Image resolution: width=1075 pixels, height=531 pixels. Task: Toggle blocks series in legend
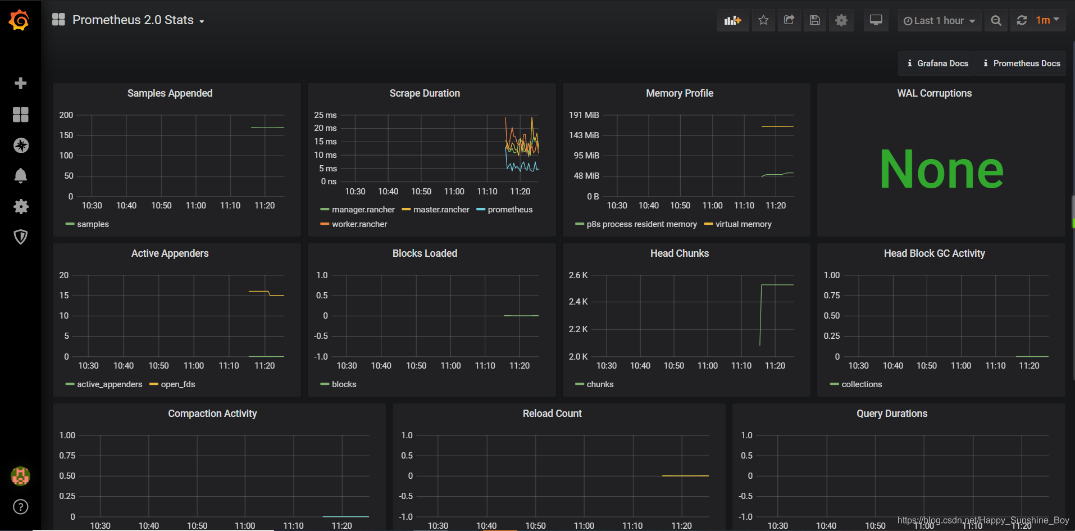pyautogui.click(x=344, y=384)
